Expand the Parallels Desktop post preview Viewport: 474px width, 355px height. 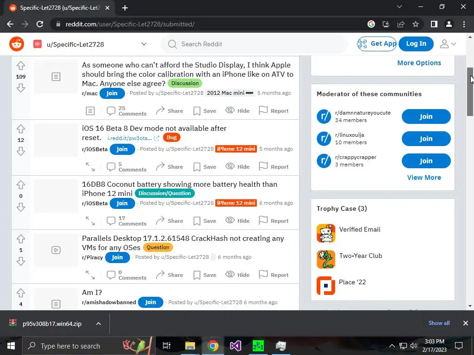tap(90, 275)
